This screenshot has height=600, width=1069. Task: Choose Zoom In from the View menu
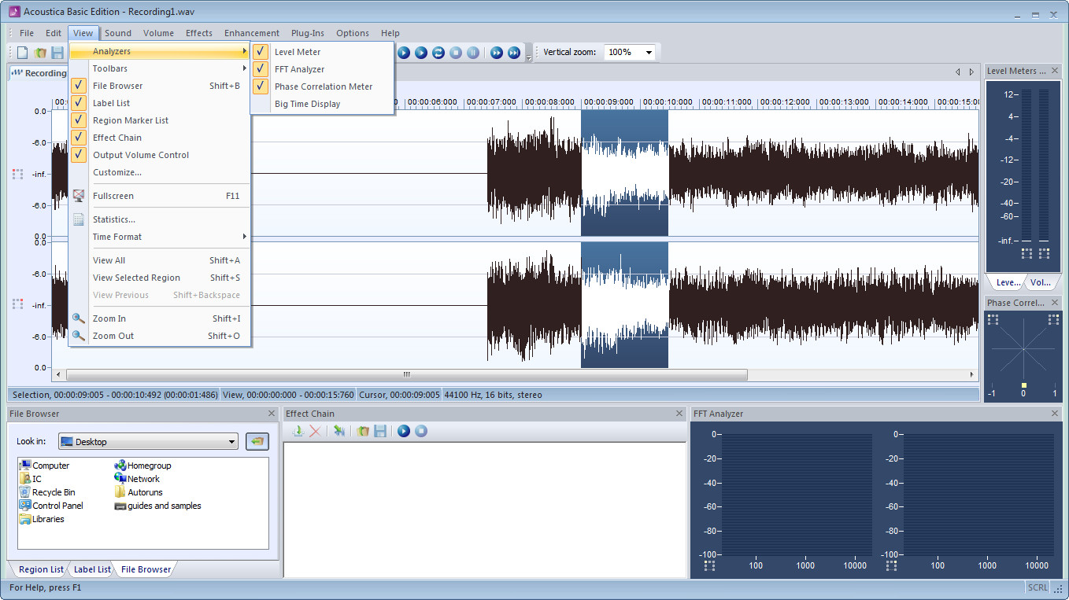[x=160, y=318]
